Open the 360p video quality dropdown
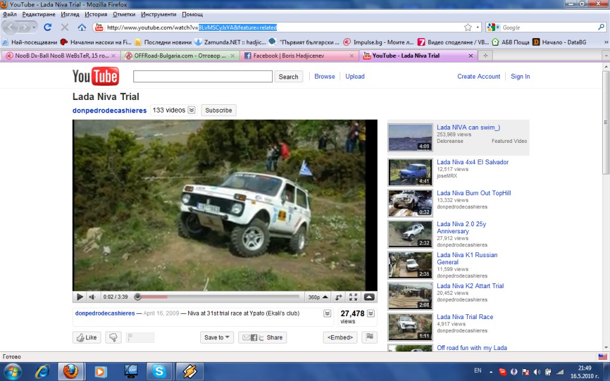610x381 pixels. tap(318, 297)
